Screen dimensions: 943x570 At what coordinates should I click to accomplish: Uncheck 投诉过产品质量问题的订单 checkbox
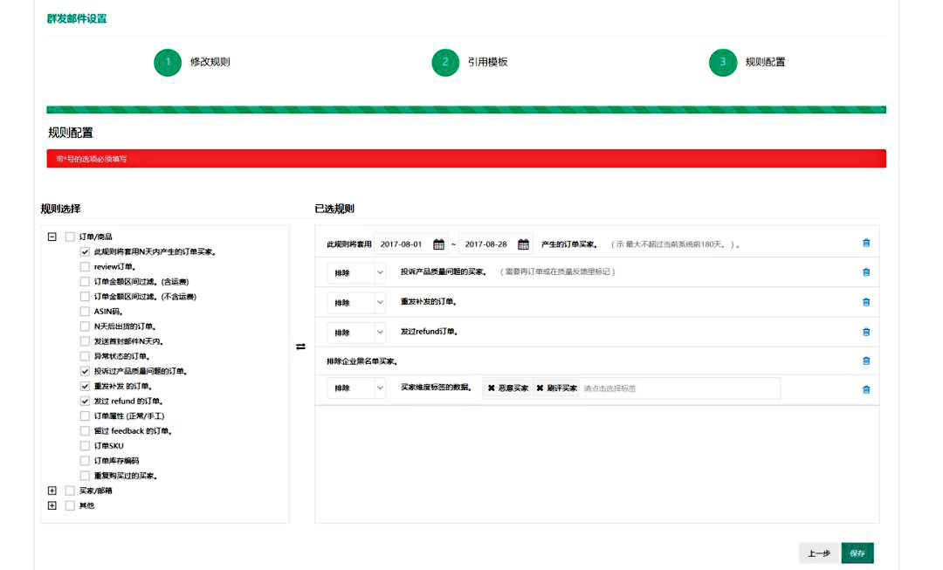pos(85,372)
